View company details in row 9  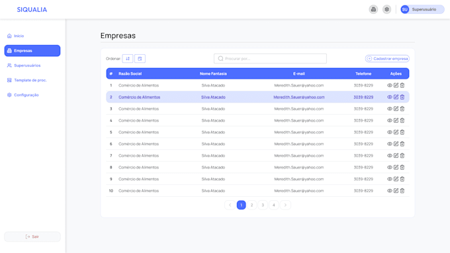(389, 179)
